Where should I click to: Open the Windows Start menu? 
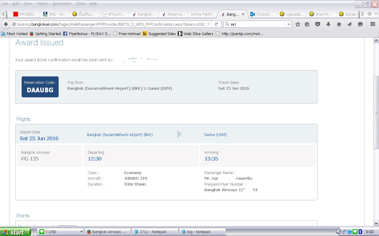click(x=15, y=232)
